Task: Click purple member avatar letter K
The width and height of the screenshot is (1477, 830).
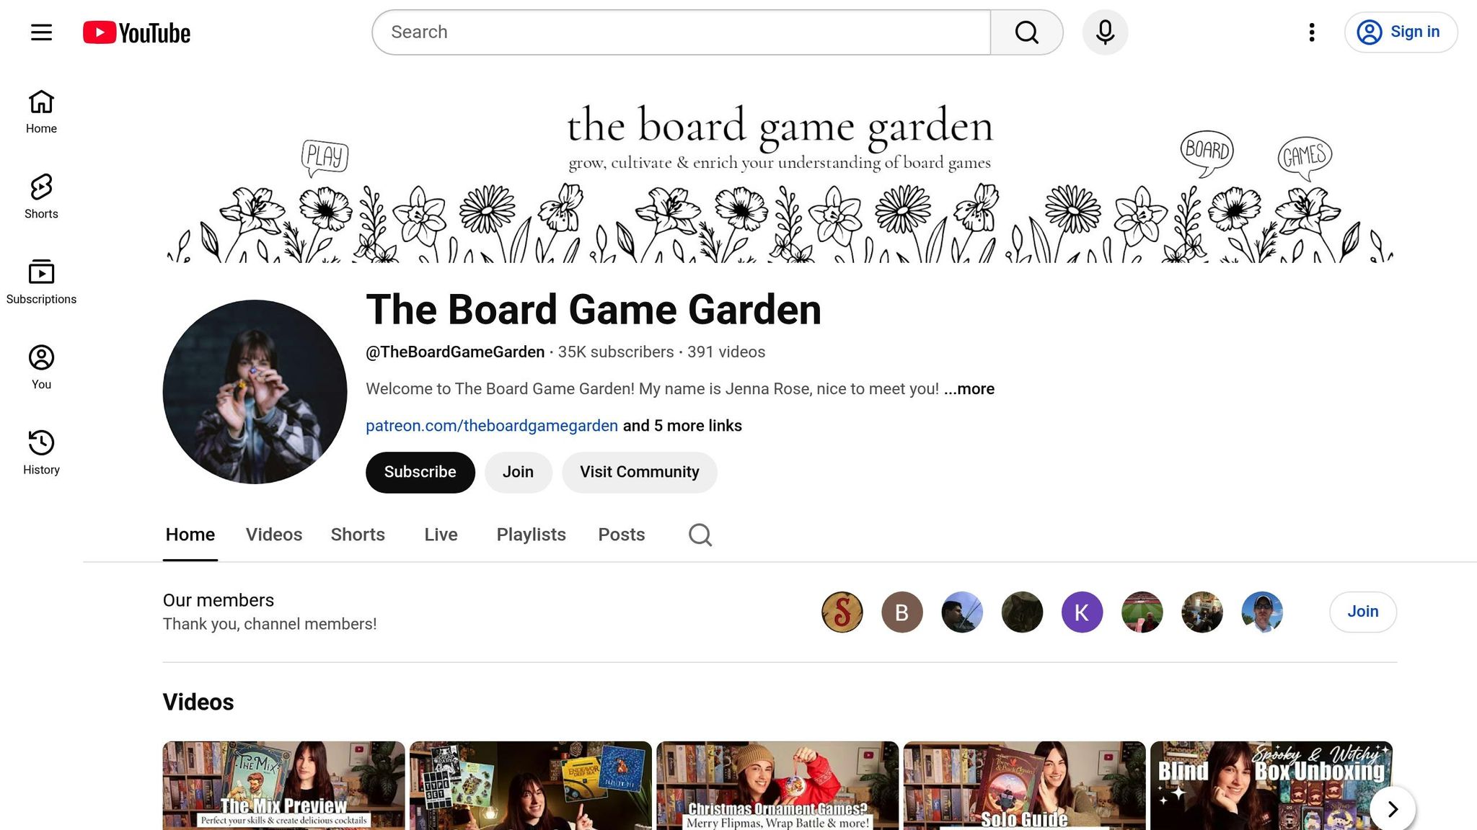Action: tap(1082, 612)
